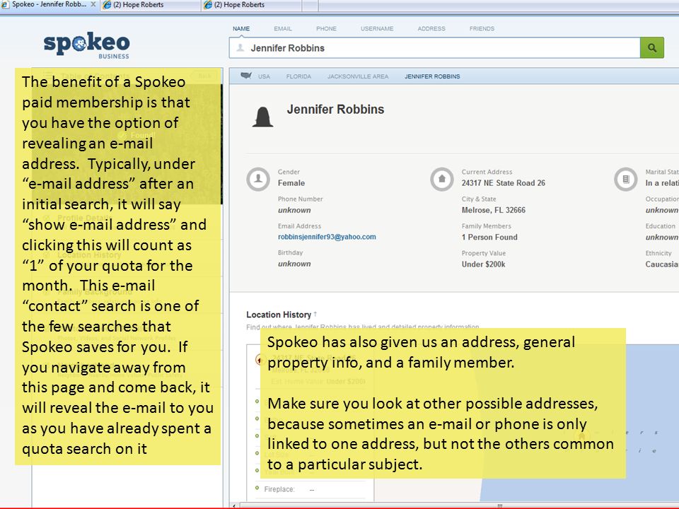Go to USA breadcrumb link

(264, 76)
